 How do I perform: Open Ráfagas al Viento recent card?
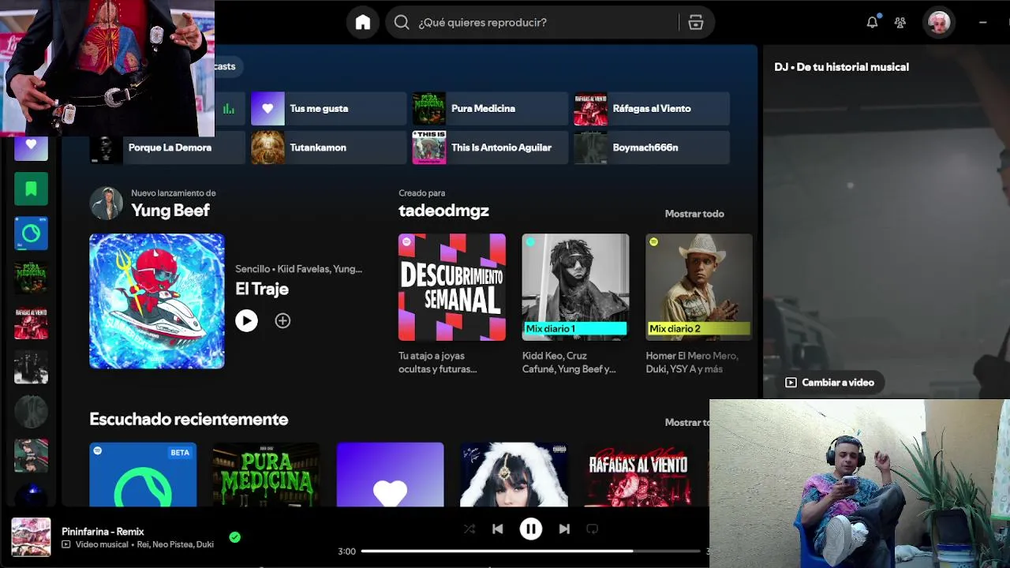click(638, 474)
